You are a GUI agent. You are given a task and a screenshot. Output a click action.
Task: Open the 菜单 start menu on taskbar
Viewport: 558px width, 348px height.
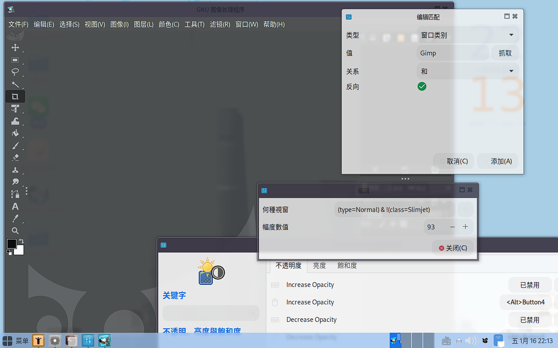coord(16,341)
